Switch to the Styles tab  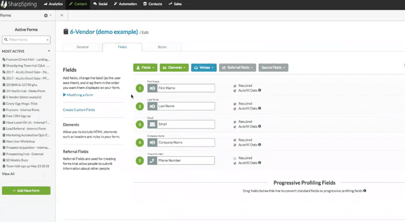[x=161, y=47]
